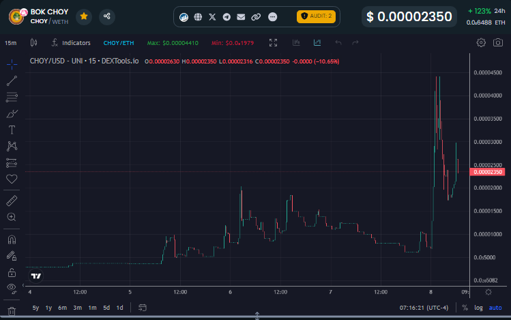This screenshot has height=320, width=511.
Task: Click the Min price label
Action: point(233,43)
